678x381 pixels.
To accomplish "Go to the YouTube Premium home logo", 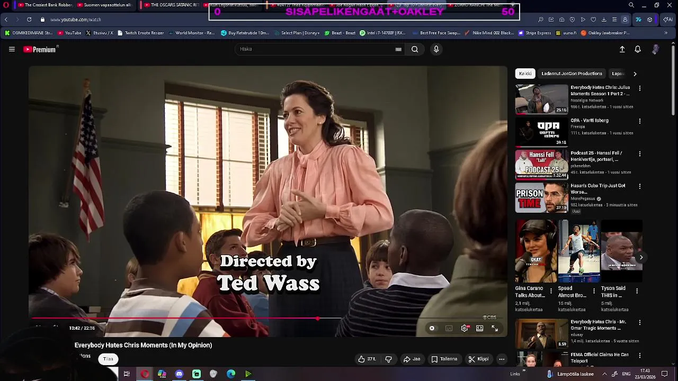I will point(40,49).
